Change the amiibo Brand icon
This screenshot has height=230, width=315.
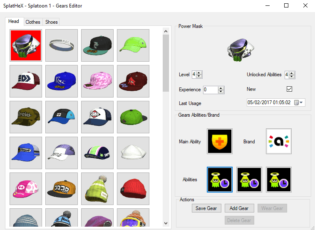click(x=279, y=141)
